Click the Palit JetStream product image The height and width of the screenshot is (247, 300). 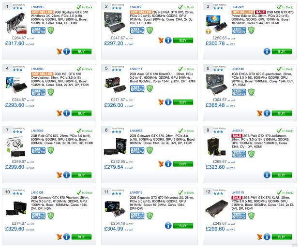point(216,147)
